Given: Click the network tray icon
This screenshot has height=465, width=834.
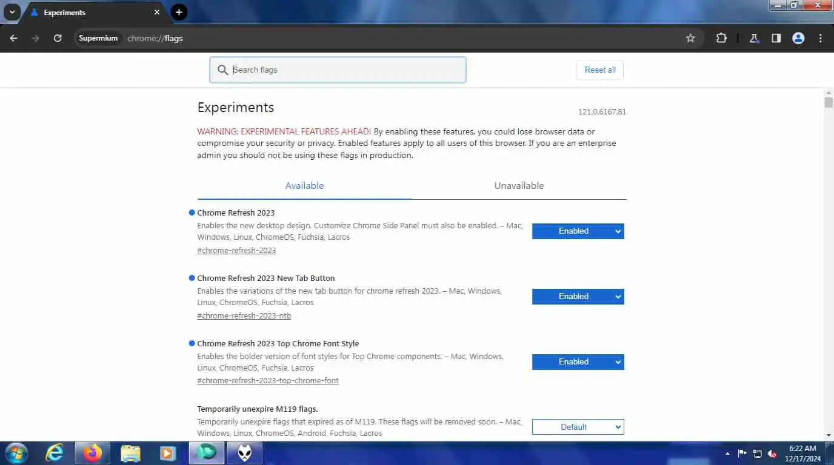Looking at the screenshot, I should point(758,453).
